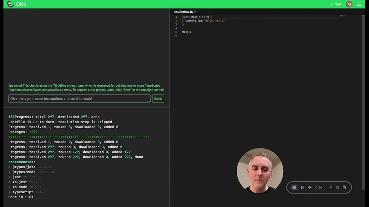
Task: Open the New project menu
Action: click(x=335, y=4)
